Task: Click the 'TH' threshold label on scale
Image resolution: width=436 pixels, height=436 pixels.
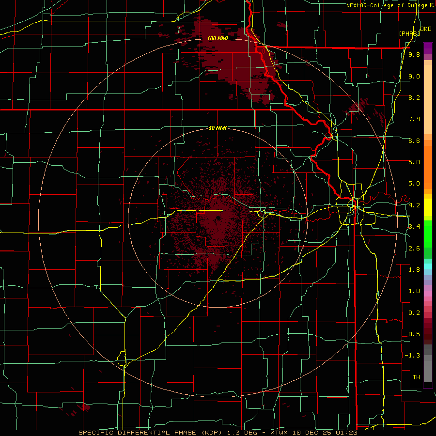Action: (416, 377)
